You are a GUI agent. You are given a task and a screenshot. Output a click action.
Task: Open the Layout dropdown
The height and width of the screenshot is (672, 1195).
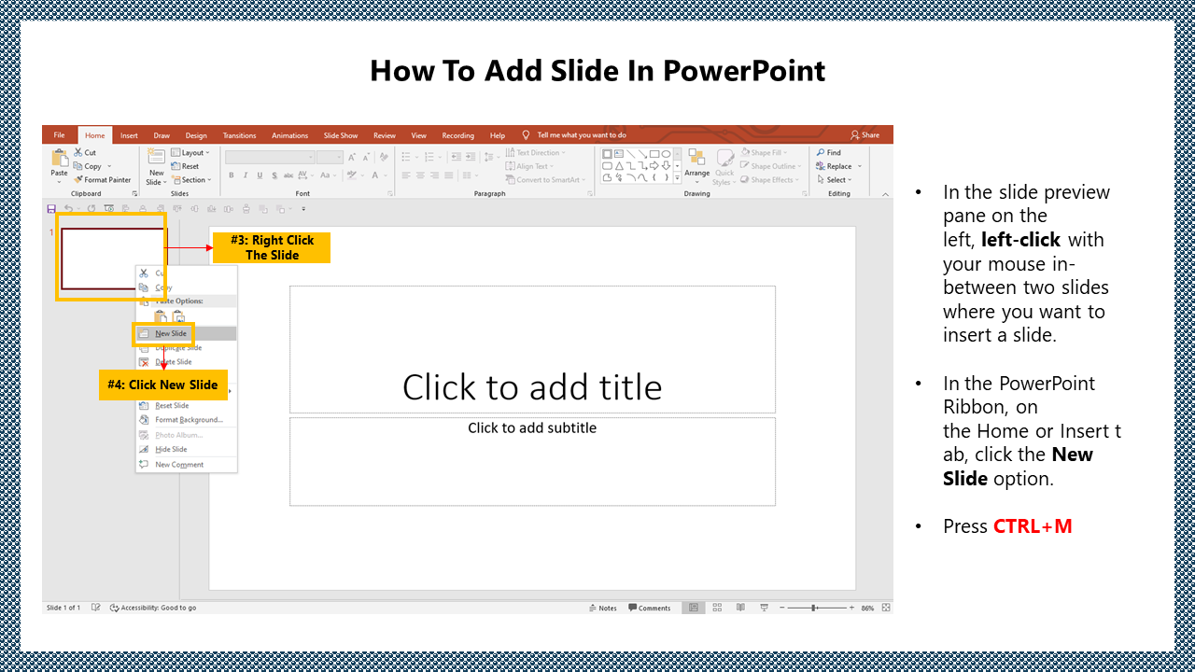click(191, 152)
